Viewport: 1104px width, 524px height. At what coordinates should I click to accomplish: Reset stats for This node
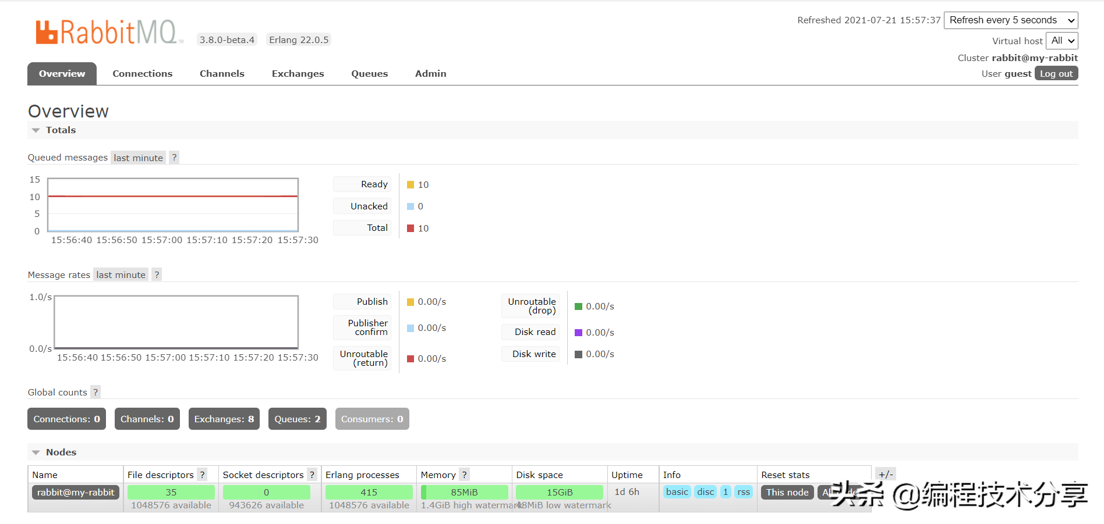pyautogui.click(x=787, y=492)
